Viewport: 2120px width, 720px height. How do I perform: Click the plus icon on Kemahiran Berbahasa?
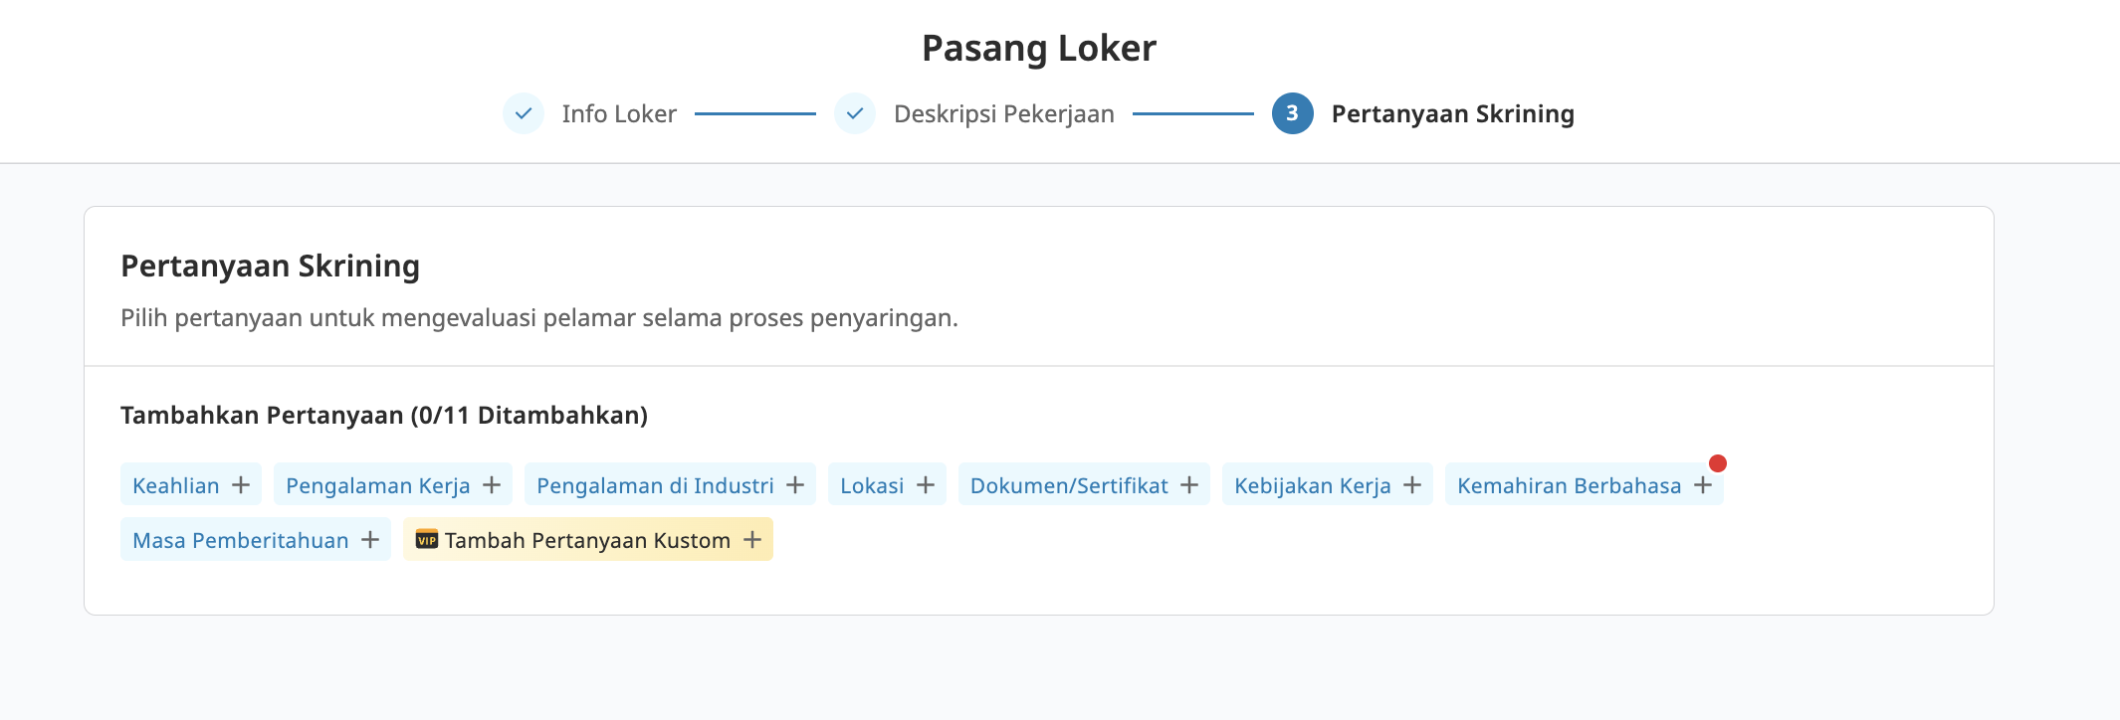pyautogui.click(x=1703, y=485)
